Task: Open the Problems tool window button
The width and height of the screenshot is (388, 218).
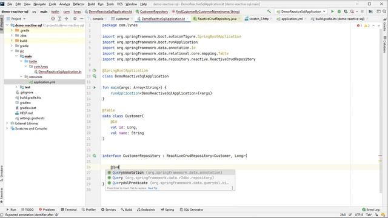Action: tap(47, 210)
